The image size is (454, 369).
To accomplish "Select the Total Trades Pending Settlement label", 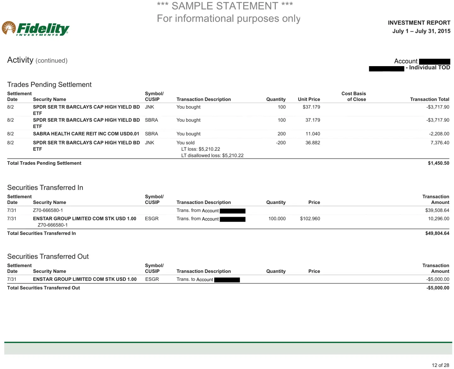I will pos(44,163).
